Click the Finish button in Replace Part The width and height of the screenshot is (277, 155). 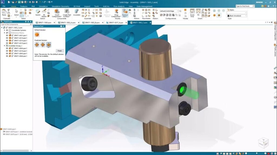pyautogui.click(x=60, y=51)
